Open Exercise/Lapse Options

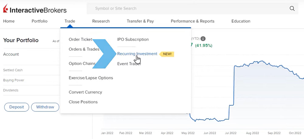pos(91,78)
